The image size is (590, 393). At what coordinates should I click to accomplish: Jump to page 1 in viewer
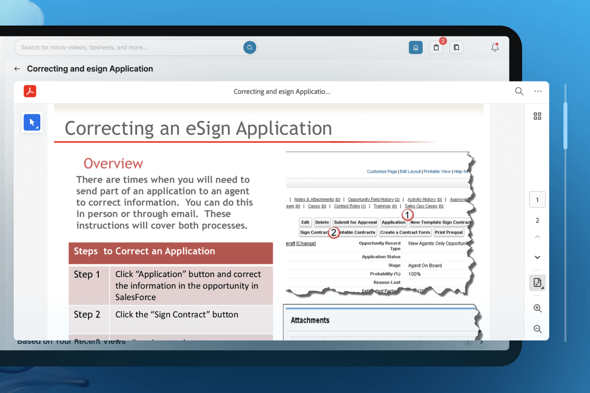pos(537,200)
